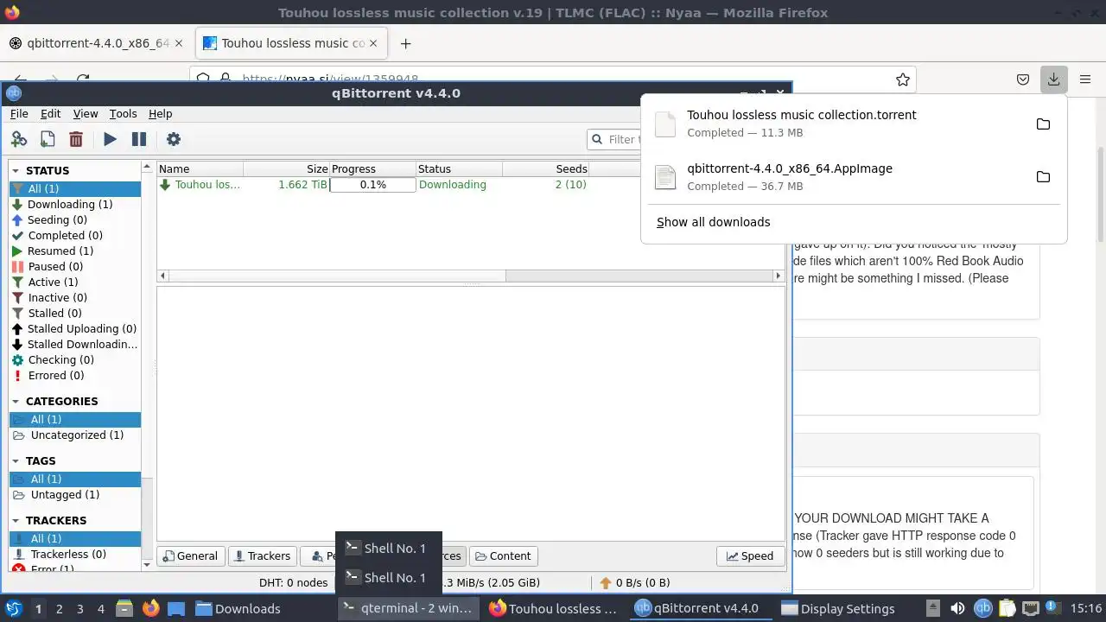This screenshot has width=1106, height=622.
Task: Click qBittorrent system tray icon
Action: [982, 608]
